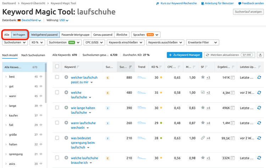Open Keywords einschließen dropdown

126,42
